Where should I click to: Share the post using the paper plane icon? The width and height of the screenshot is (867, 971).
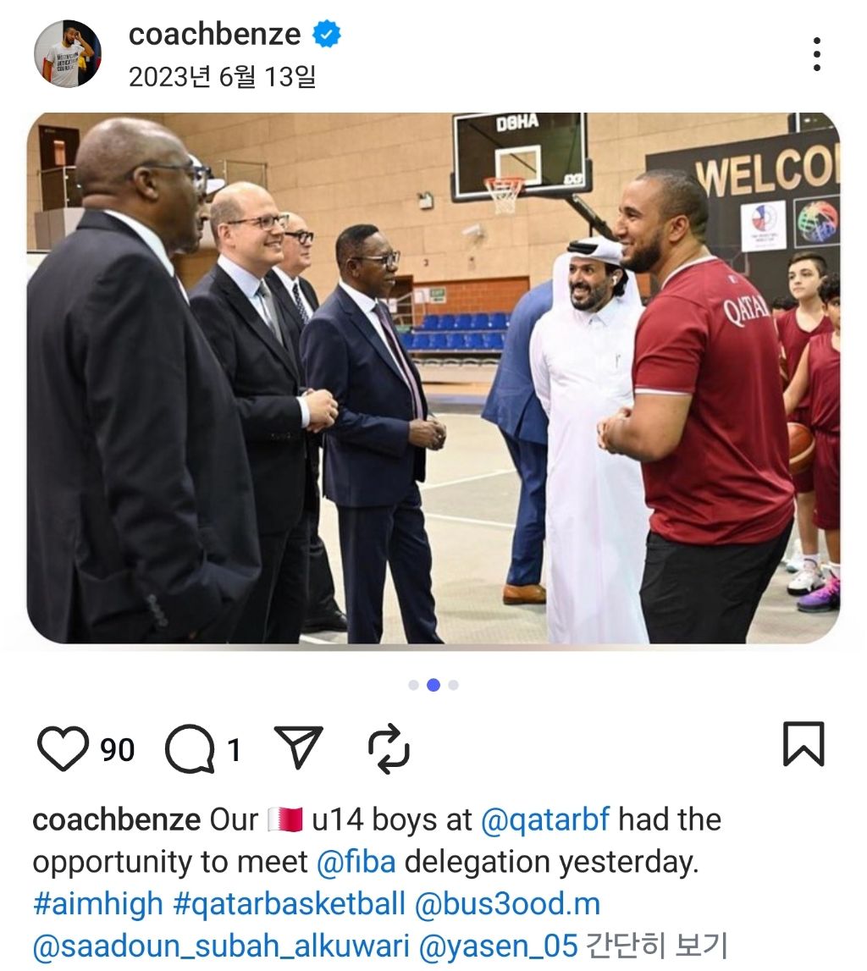(x=299, y=747)
